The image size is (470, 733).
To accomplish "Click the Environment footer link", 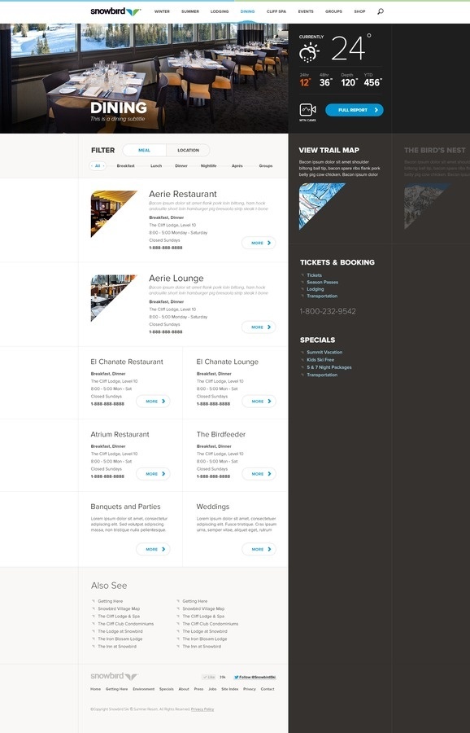I will [143, 689].
